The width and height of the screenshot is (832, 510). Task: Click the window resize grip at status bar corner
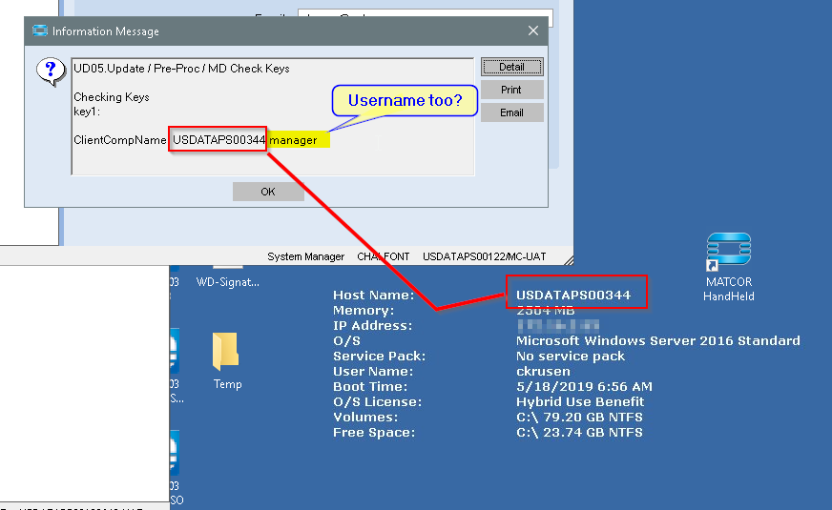point(569,260)
